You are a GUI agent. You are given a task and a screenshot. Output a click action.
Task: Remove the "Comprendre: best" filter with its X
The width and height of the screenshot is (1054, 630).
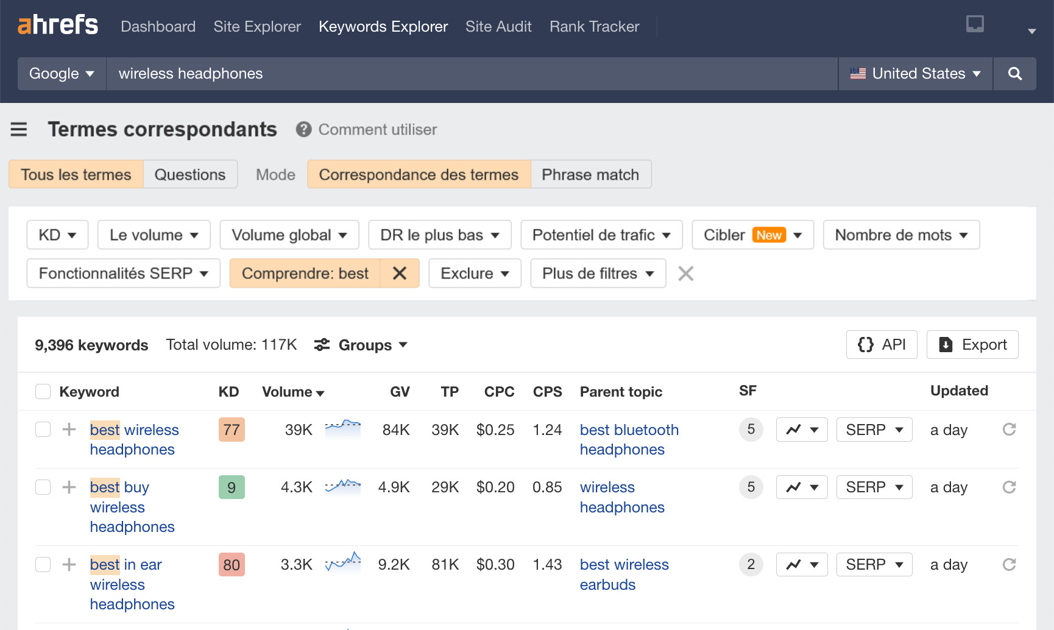tap(400, 273)
